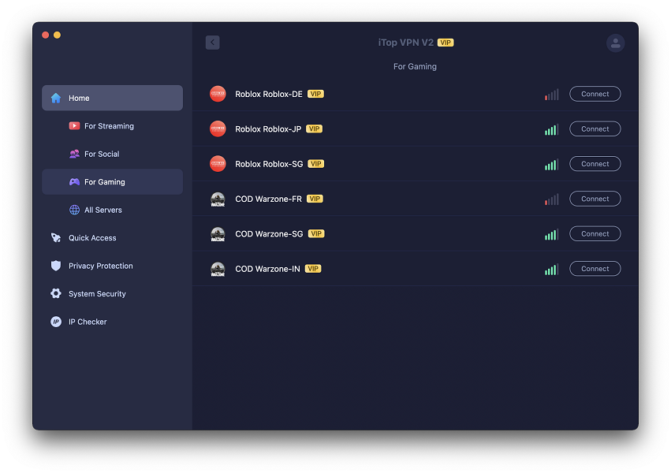Click the Privacy Protection shield icon
The image size is (671, 473).
[55, 266]
